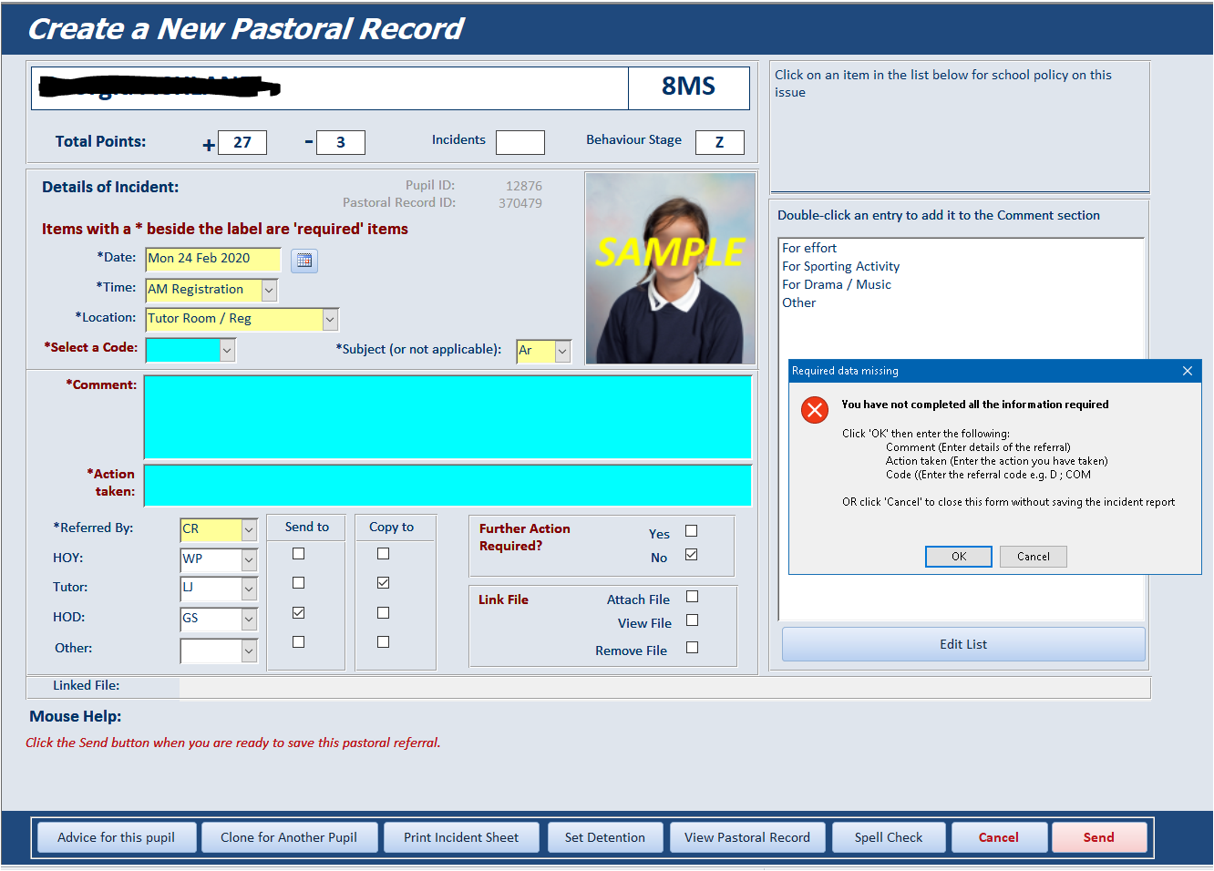Tick Send to checkbox for HOD row
The image size is (1214, 871).
tap(298, 641)
